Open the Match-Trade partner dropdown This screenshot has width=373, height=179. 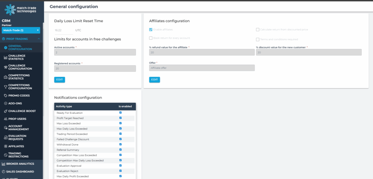(21, 30)
